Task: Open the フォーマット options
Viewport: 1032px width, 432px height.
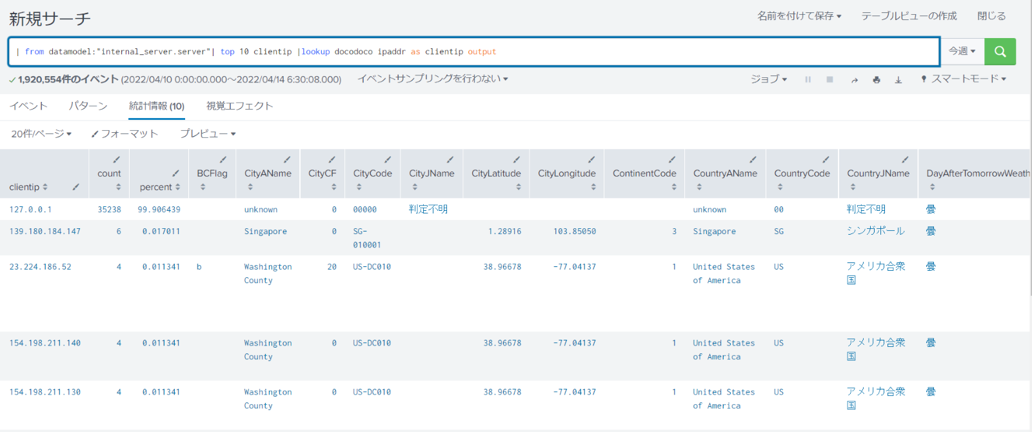Action: pos(124,133)
